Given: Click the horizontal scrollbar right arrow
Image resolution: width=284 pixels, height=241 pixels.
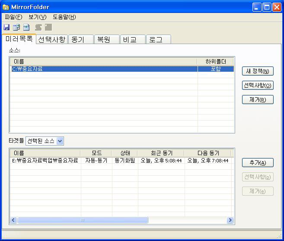Looking at the screenshot, I should (230, 220).
